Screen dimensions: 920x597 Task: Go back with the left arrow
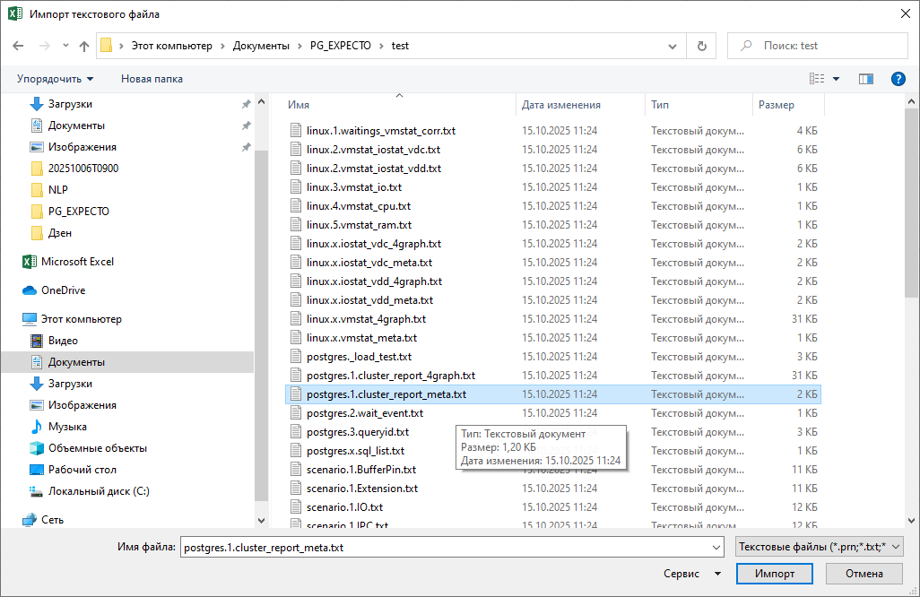pyautogui.click(x=18, y=46)
